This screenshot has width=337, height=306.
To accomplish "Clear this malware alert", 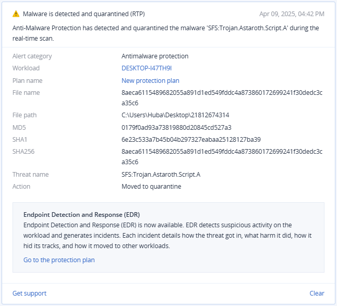I will [317, 293].
